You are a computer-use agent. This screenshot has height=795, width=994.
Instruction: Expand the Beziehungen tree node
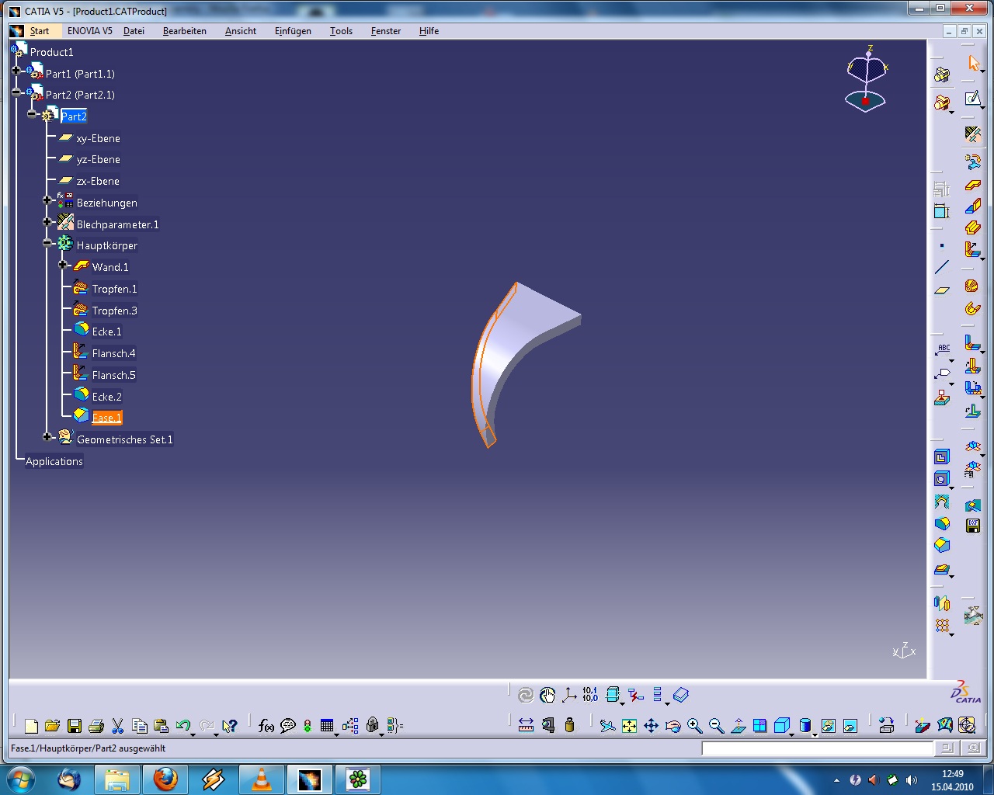47,200
